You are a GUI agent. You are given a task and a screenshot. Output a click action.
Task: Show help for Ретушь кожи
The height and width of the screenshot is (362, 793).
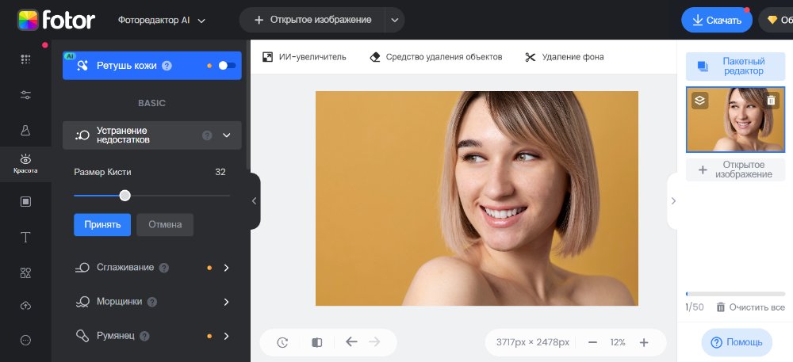tap(167, 66)
